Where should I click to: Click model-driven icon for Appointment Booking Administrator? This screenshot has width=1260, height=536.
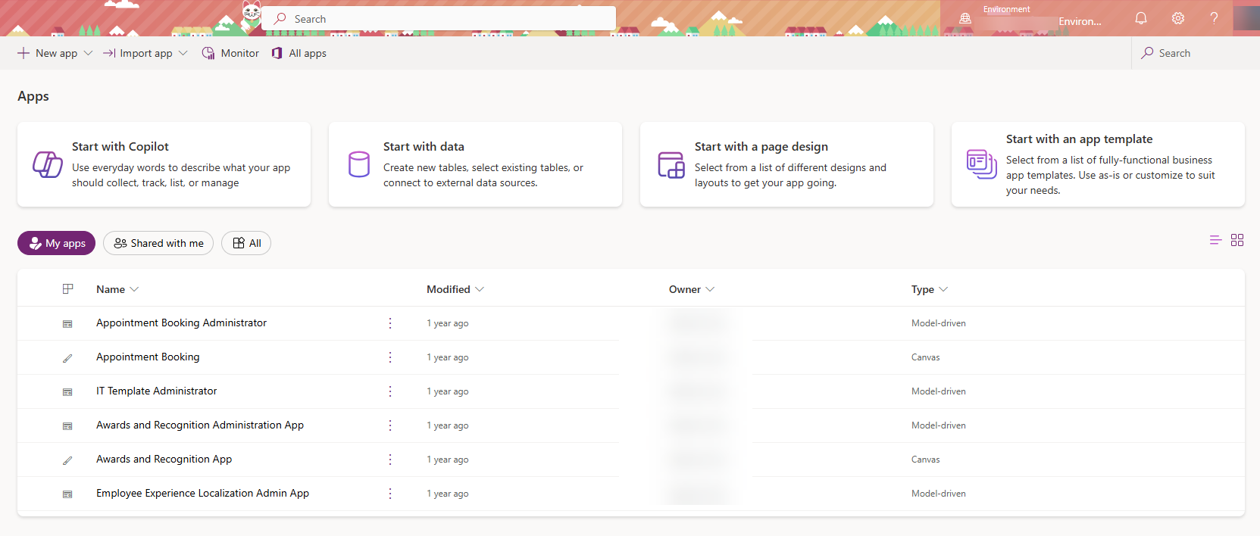pos(67,324)
